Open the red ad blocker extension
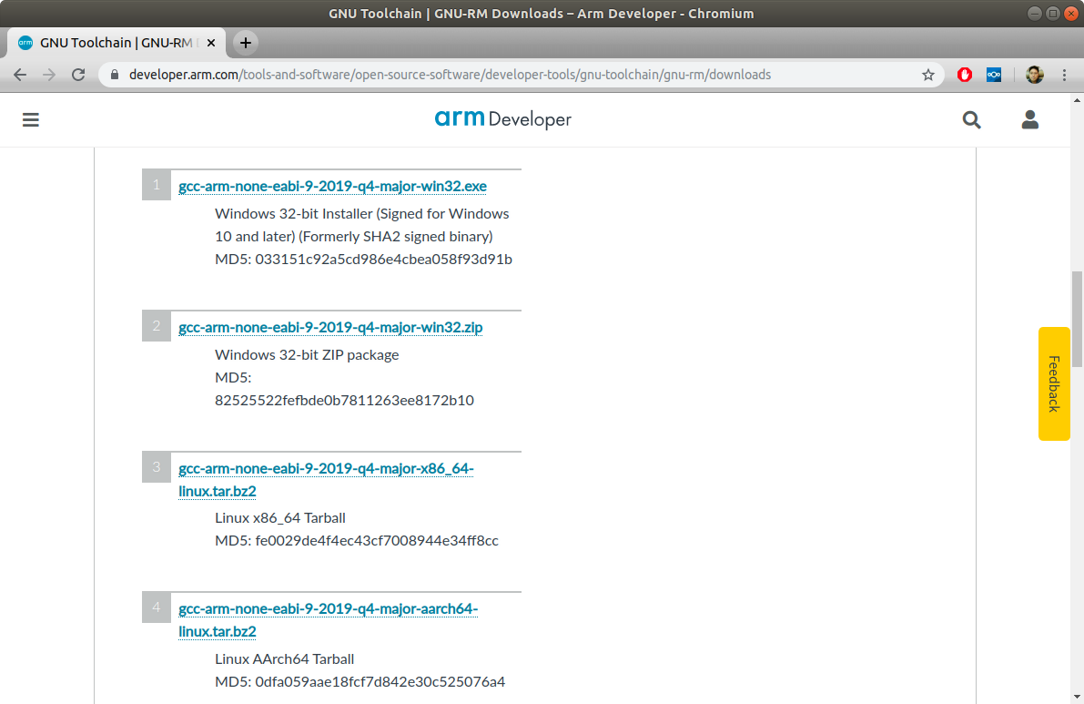 pyautogui.click(x=965, y=75)
